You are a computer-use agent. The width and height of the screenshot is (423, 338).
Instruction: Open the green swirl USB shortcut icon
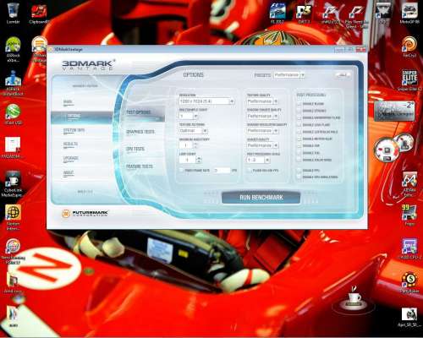(x=13, y=114)
